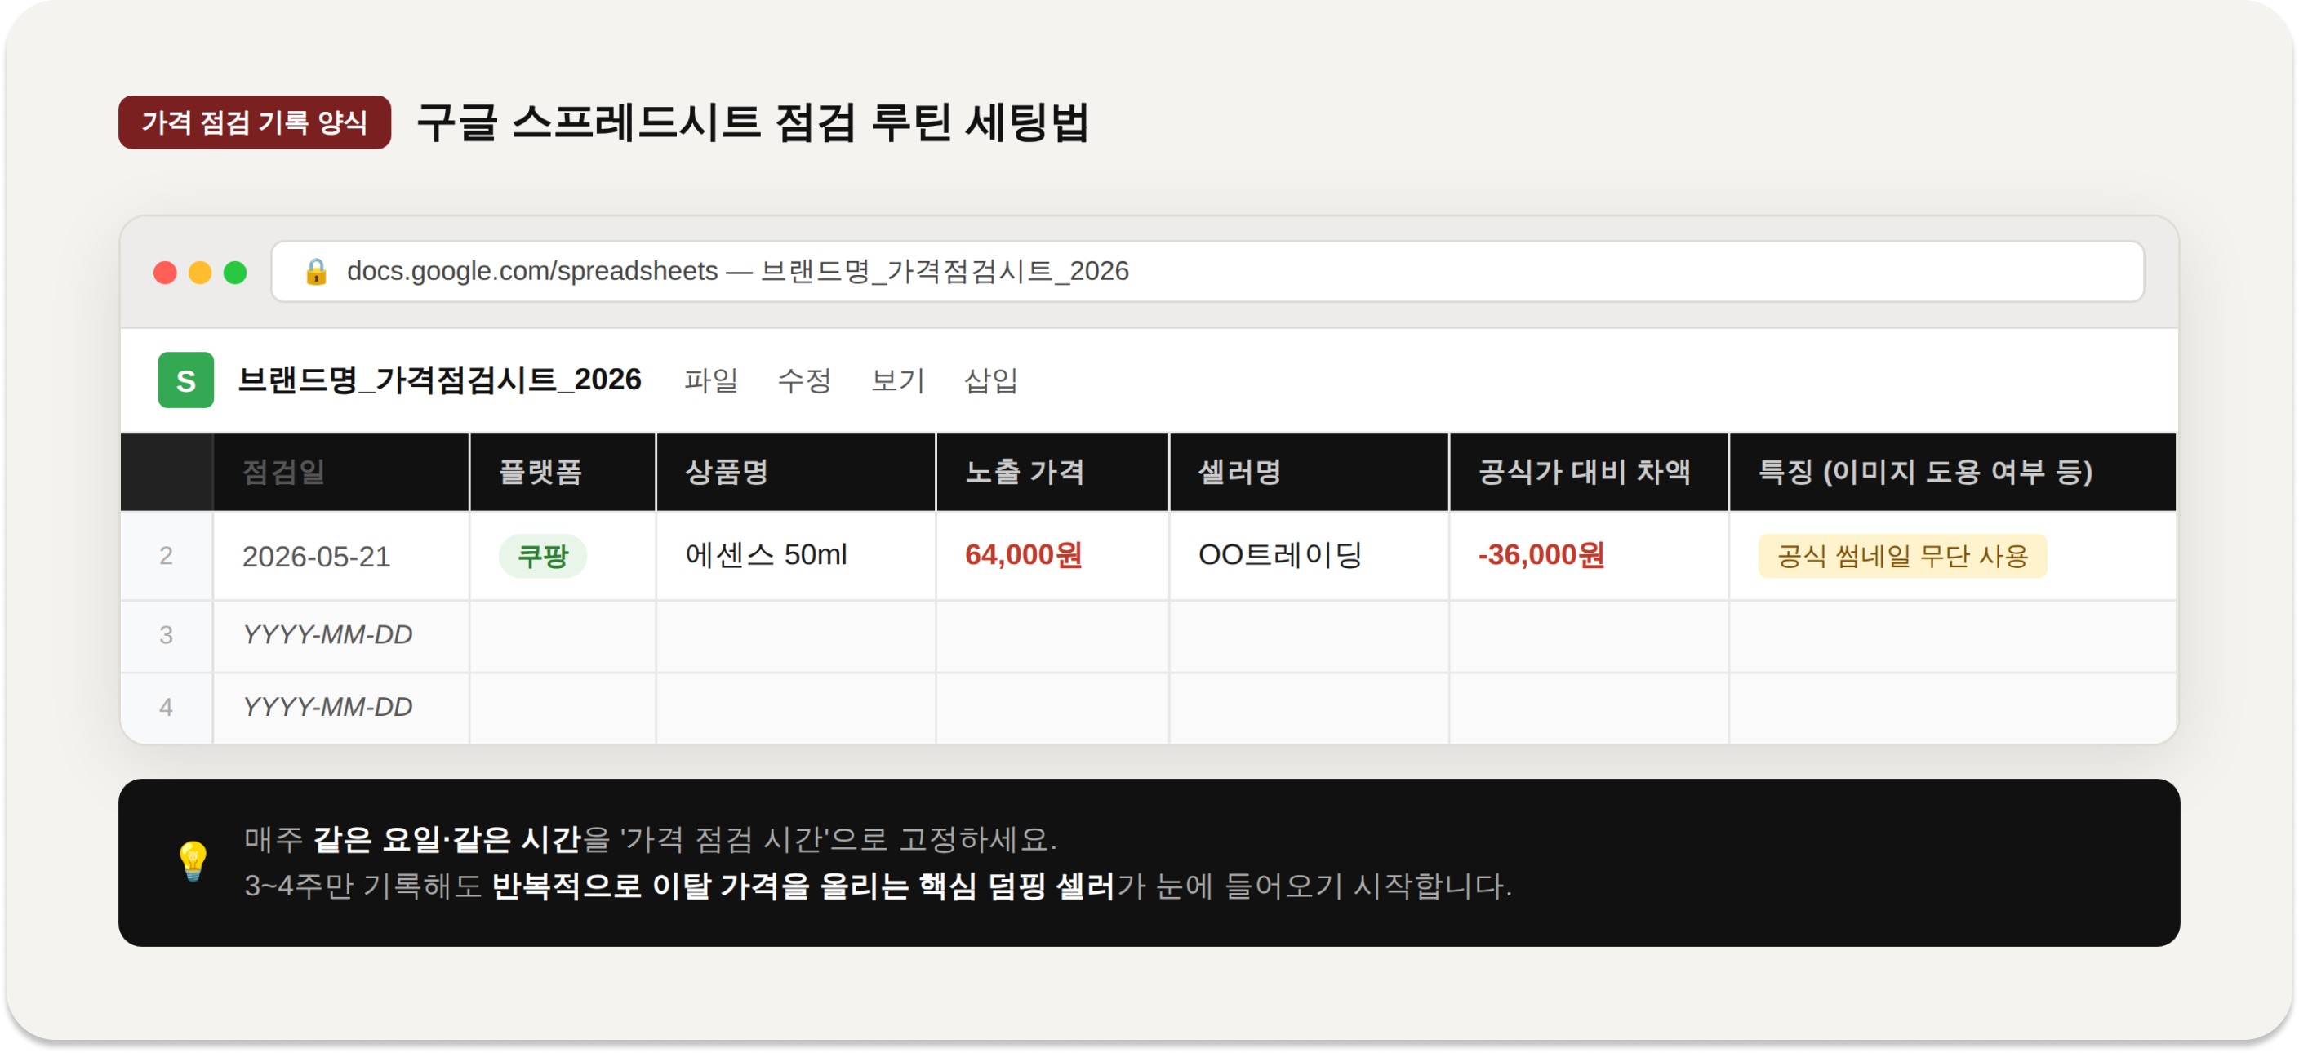Click the lock icon in address bar

tap(316, 271)
